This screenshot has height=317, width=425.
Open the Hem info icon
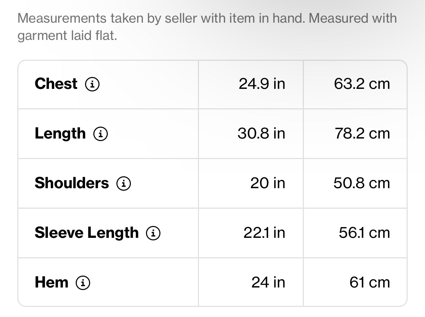83,283
